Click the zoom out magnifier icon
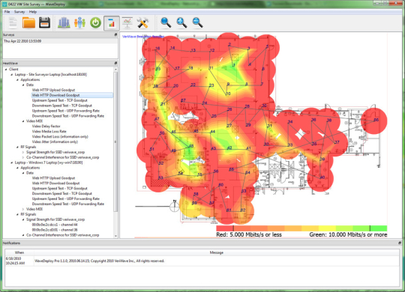 click(x=198, y=22)
